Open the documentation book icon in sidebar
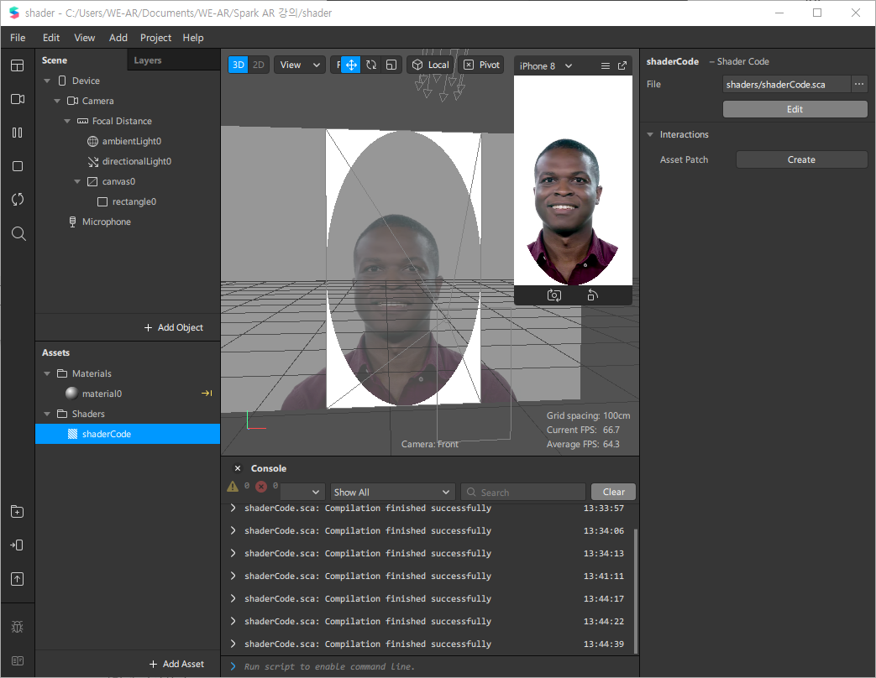The image size is (876, 678). [18, 660]
